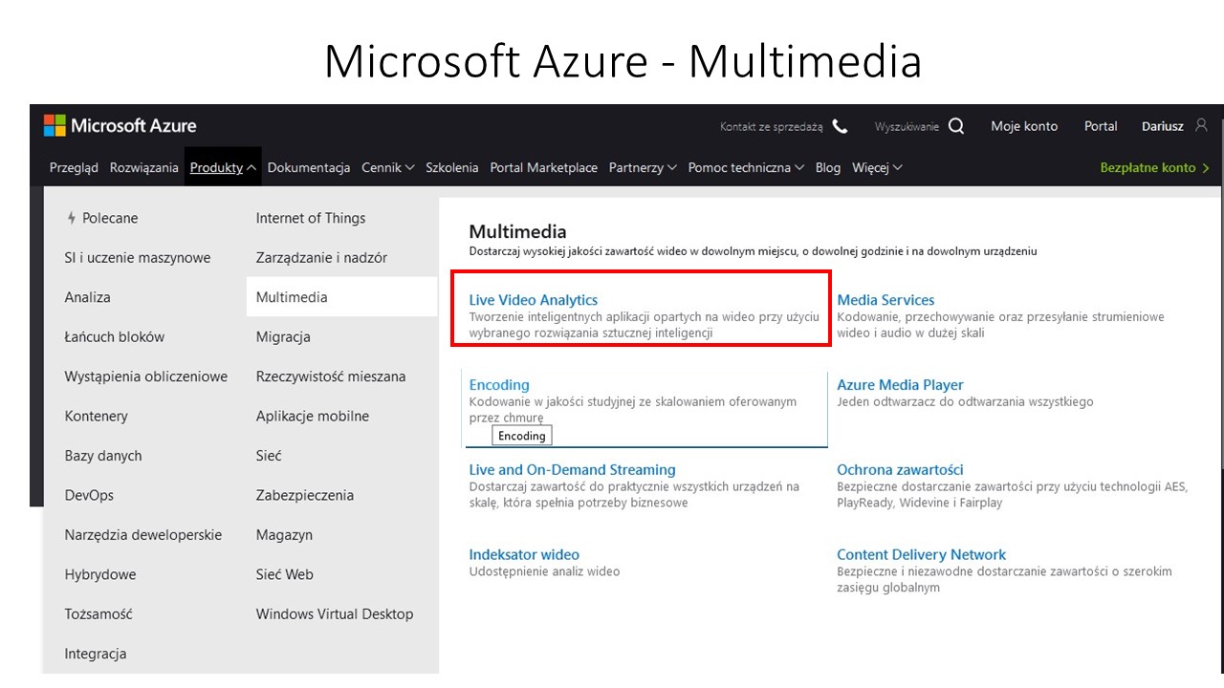Open Live Video Analytics product link
The height and width of the screenshot is (688, 1224).
pos(534,300)
